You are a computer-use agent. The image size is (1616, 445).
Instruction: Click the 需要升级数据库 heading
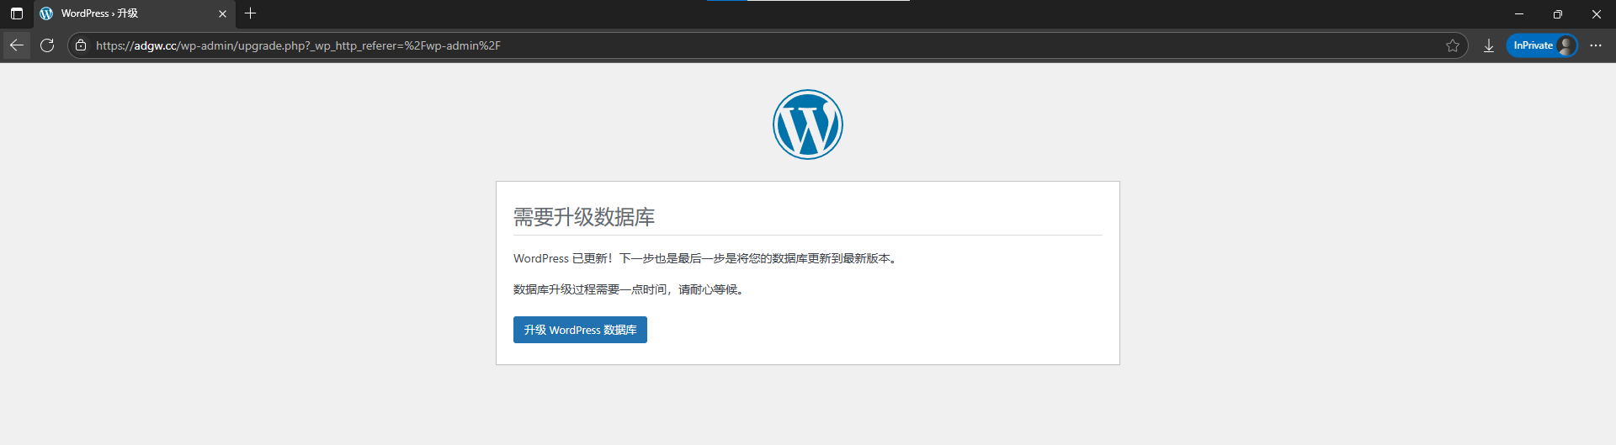click(584, 217)
